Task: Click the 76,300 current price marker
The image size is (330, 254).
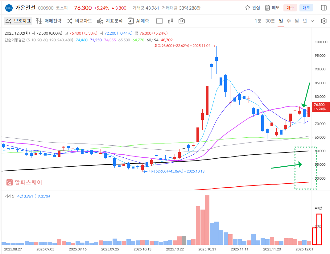Action: click(x=321, y=107)
